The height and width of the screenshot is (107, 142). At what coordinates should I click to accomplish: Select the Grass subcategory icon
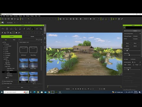5,33
